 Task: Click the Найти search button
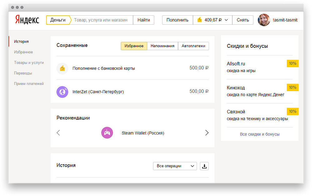pyautogui.click(x=144, y=20)
